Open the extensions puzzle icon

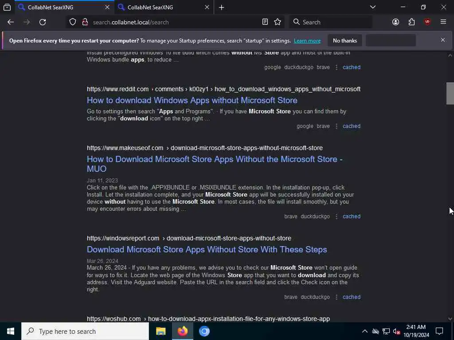click(x=411, y=22)
